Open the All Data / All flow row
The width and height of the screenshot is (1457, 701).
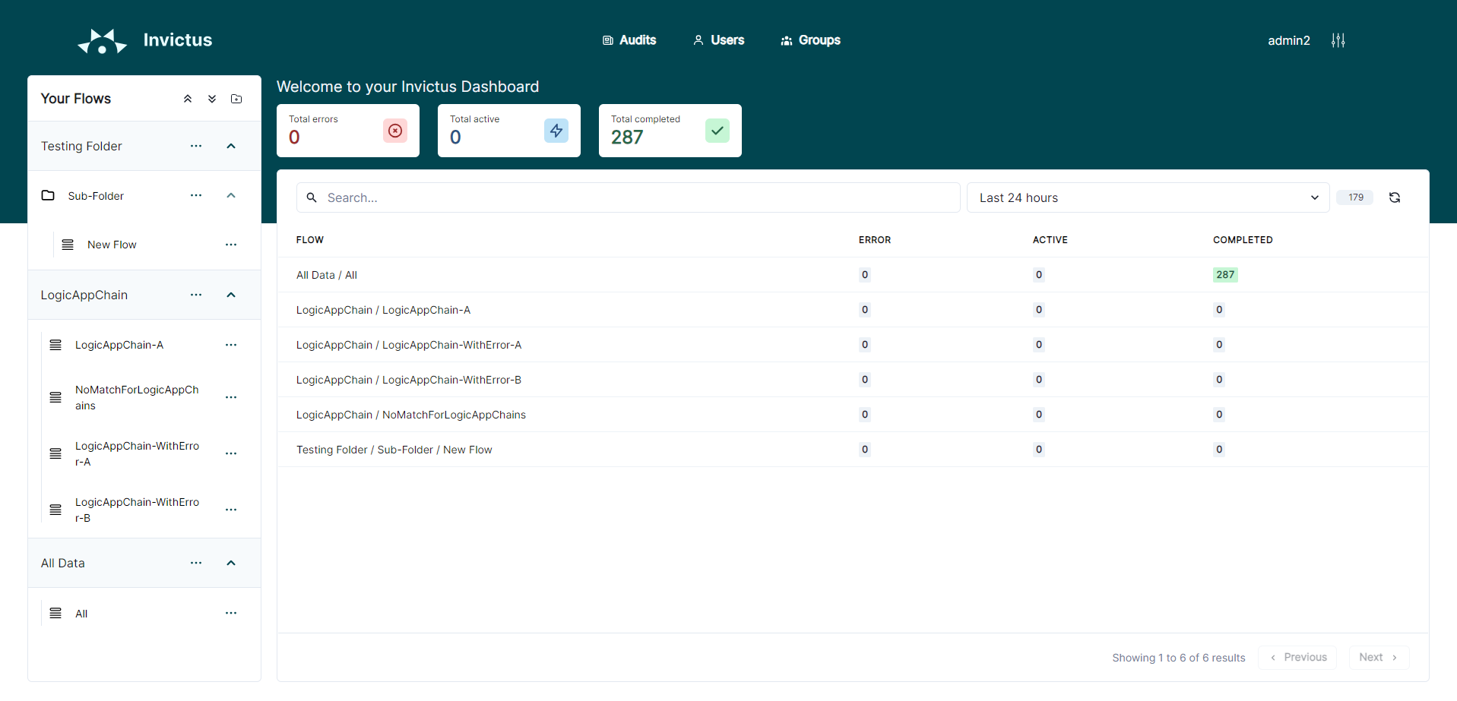click(327, 275)
